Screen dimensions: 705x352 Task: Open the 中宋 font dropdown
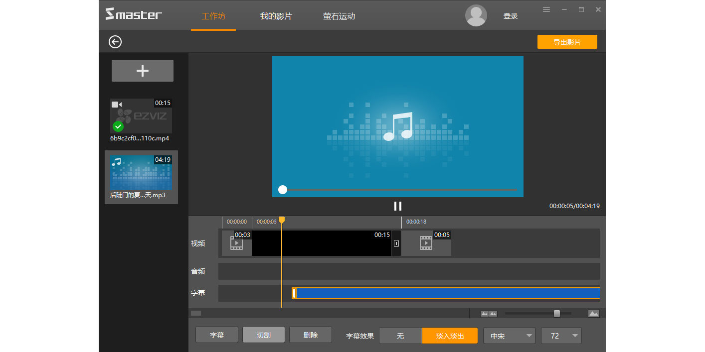(x=509, y=336)
